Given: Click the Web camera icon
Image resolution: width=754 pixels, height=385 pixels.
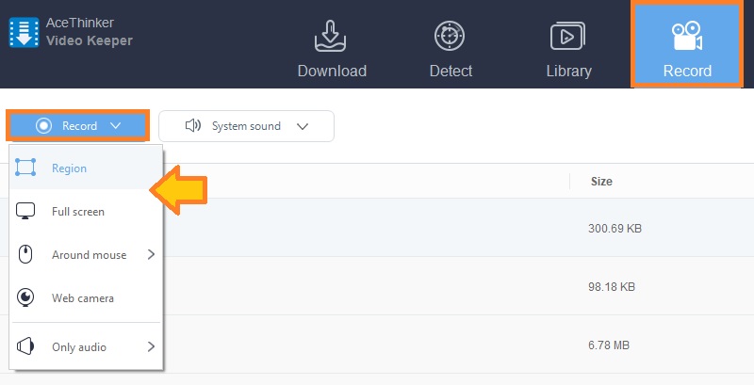Looking at the screenshot, I should (26, 298).
